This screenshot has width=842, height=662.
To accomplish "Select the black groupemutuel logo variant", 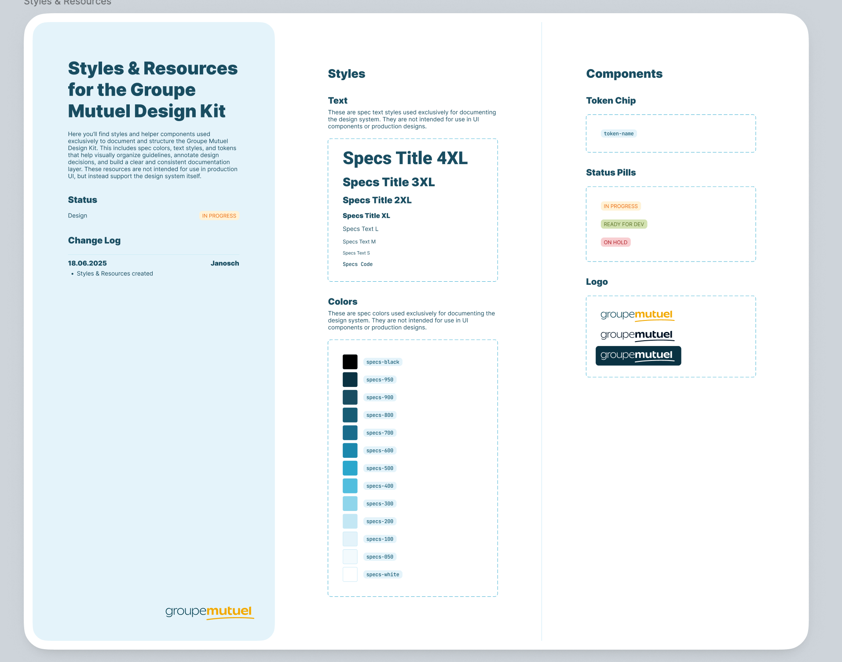I will [637, 335].
